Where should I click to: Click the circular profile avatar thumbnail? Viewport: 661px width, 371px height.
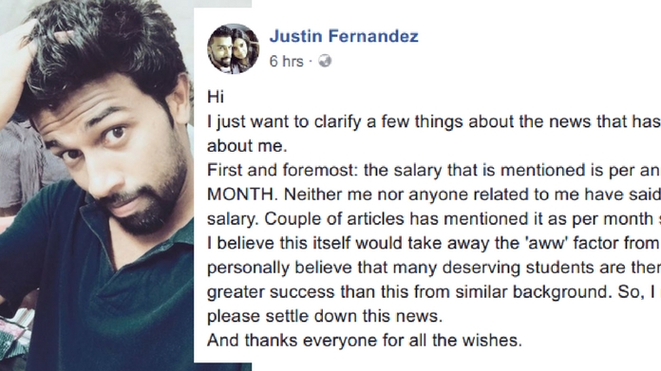click(x=233, y=48)
